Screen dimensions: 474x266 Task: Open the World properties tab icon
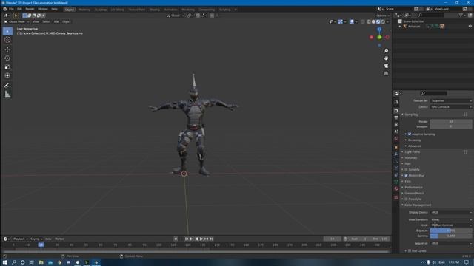click(x=396, y=139)
